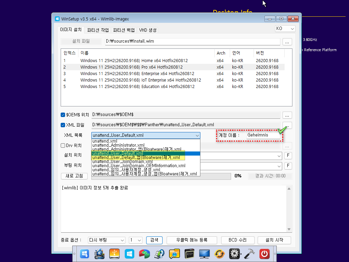Click the 우클릭 메뉴 등록 button

click(192, 240)
